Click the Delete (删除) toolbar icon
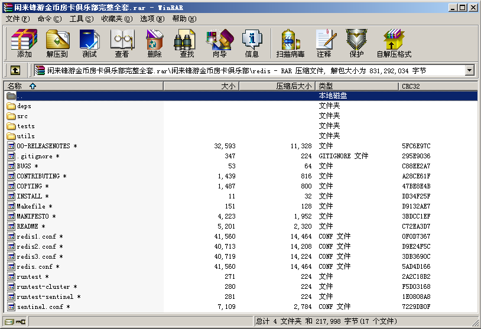481x329 pixels. tap(154, 43)
